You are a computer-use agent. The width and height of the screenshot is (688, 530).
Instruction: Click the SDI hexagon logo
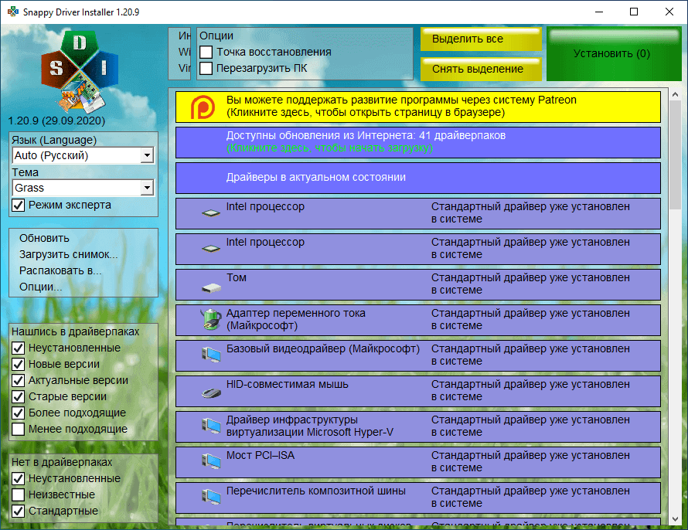[80, 70]
